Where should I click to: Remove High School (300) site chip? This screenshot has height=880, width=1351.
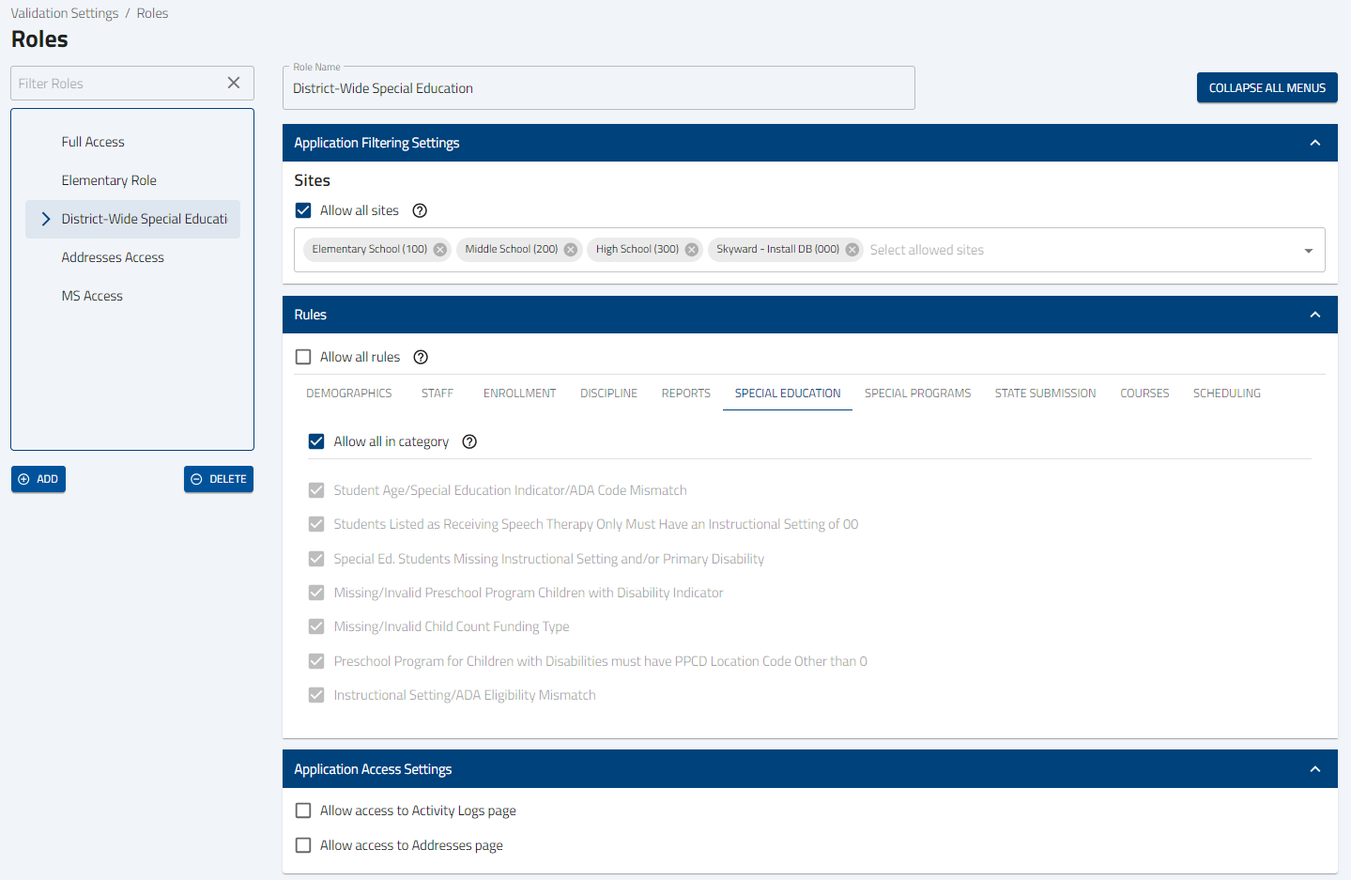pyautogui.click(x=691, y=250)
